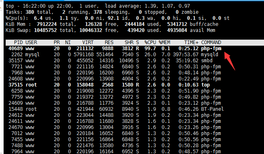Click PID 37515 in the list
This screenshot has height=154, width=264.
15,85
